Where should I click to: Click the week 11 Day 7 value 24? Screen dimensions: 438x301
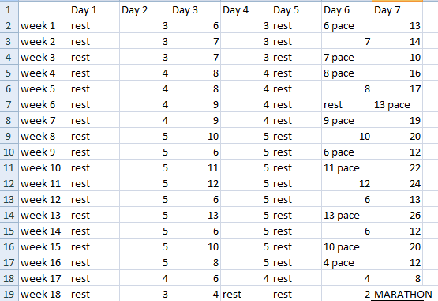[x=397, y=183]
